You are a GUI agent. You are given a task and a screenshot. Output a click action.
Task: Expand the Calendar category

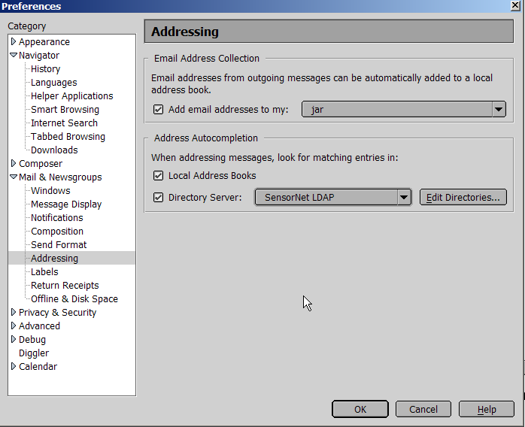[x=14, y=366]
